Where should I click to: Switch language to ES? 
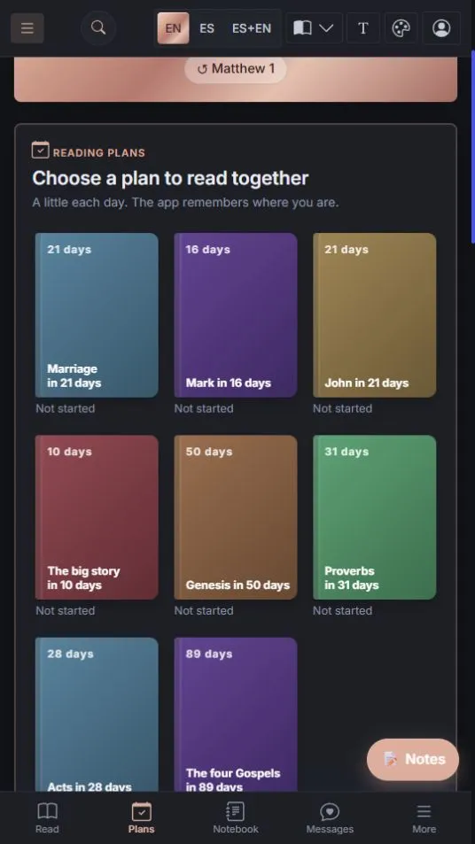[206, 28]
